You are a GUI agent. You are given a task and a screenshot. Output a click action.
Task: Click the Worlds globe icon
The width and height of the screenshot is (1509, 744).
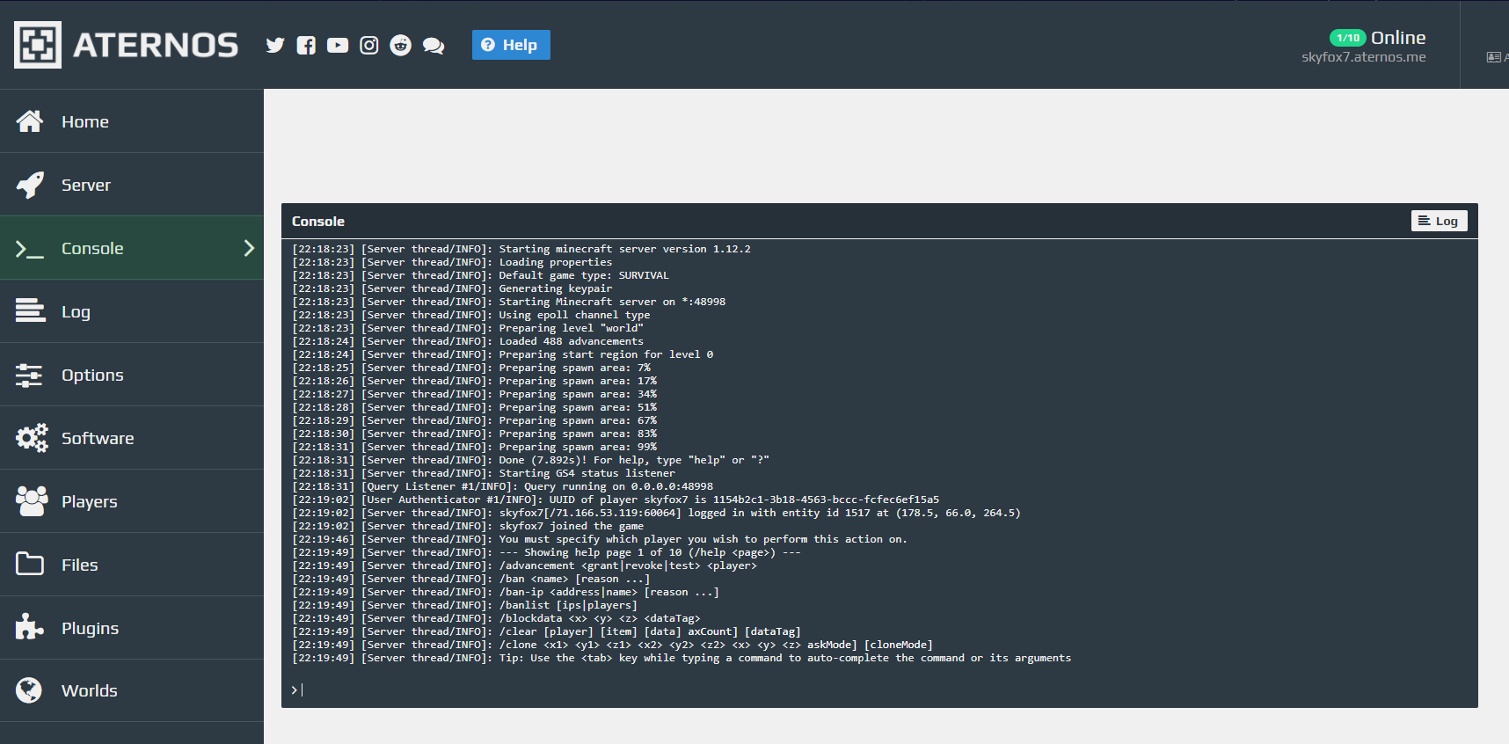[29, 690]
